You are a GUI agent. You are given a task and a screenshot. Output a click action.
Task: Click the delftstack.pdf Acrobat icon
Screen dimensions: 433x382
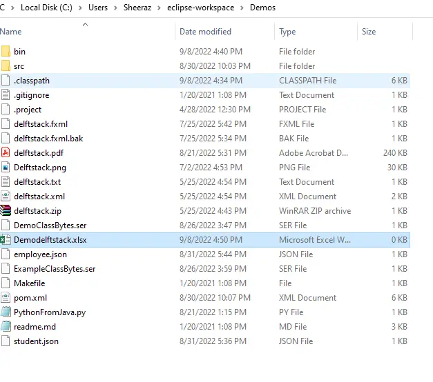pos(6,153)
